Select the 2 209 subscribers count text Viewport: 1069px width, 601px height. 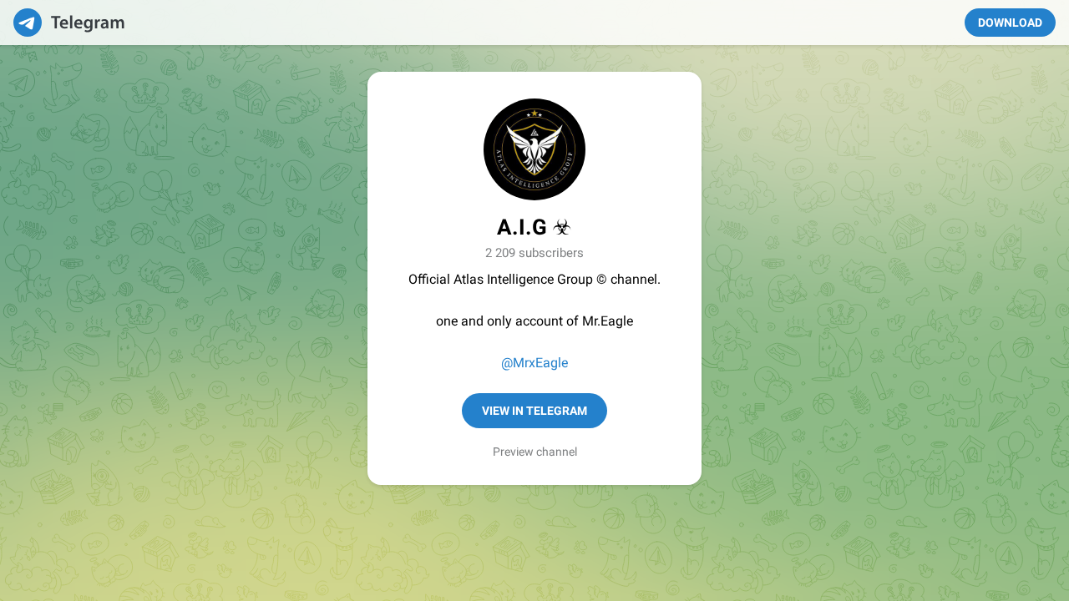[534, 253]
